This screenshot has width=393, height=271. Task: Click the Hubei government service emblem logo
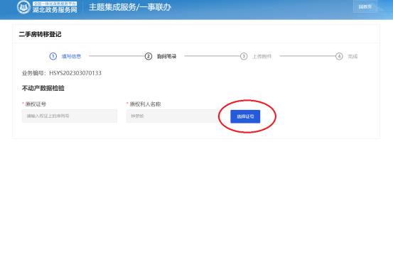point(23,7)
